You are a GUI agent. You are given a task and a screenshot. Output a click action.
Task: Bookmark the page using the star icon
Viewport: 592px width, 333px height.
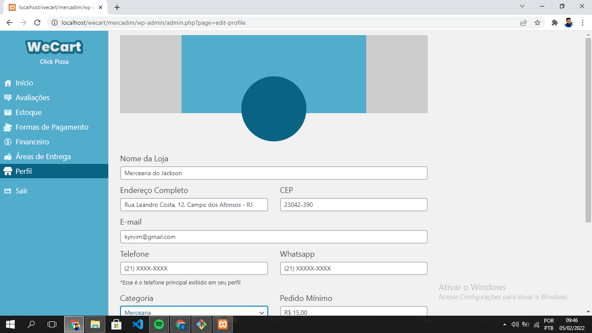537,23
